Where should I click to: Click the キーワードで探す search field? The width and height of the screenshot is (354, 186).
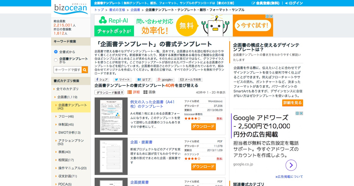68,70
